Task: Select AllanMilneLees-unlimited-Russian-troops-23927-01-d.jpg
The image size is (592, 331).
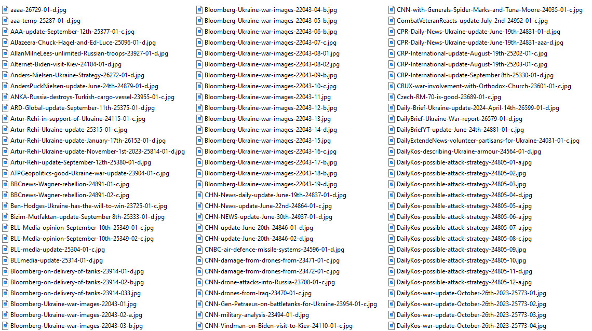Action: pos(89,53)
